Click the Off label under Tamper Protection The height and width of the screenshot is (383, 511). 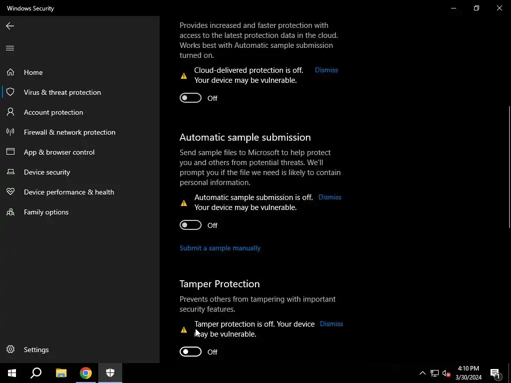(213, 352)
